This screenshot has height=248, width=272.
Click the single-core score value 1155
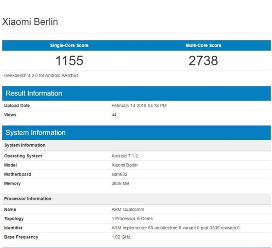69,60
